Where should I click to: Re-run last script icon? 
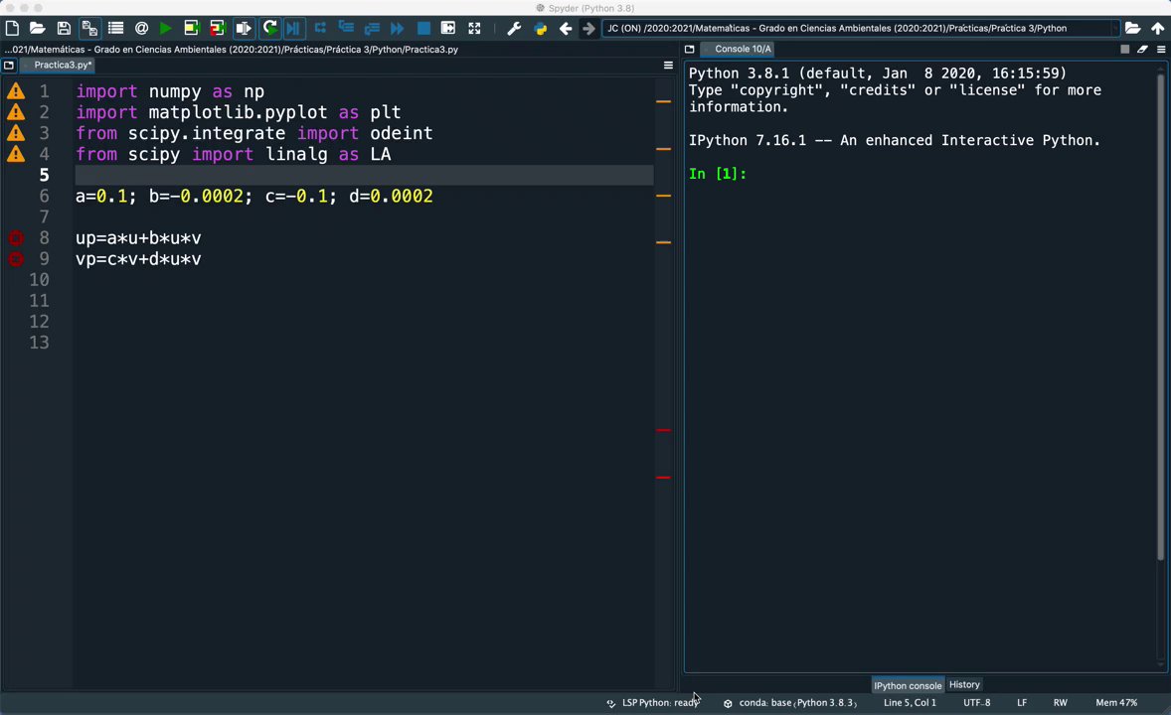coord(269,29)
